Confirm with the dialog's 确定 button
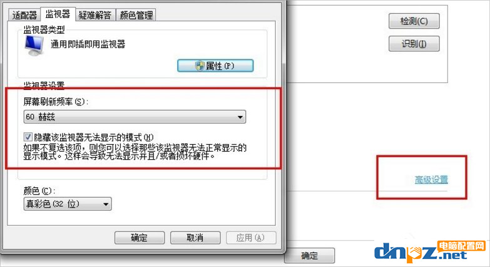Viewport: 490px width, 267px height. coord(140,238)
